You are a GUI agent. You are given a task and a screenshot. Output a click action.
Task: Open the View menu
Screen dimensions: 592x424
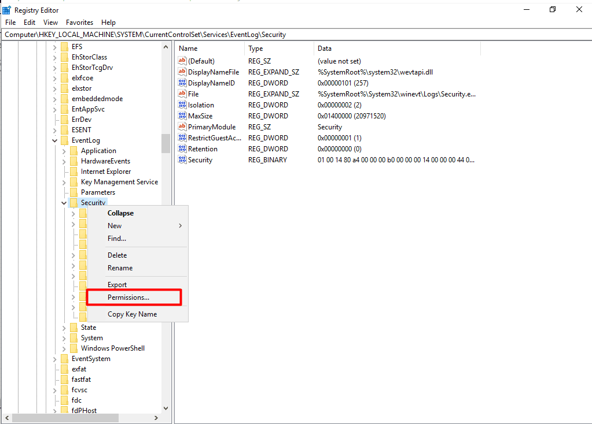pyautogui.click(x=50, y=23)
